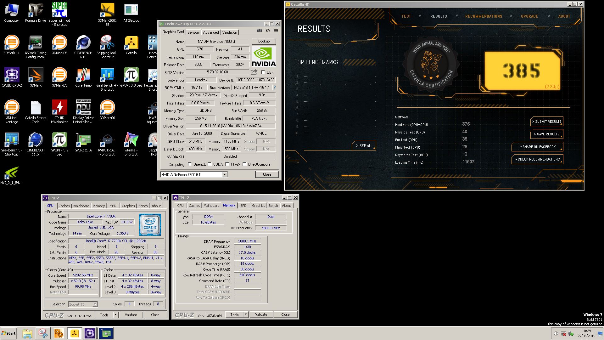Click the GPU Name field in GPU-Z
This screenshot has width=604, height=340.
[x=217, y=42]
